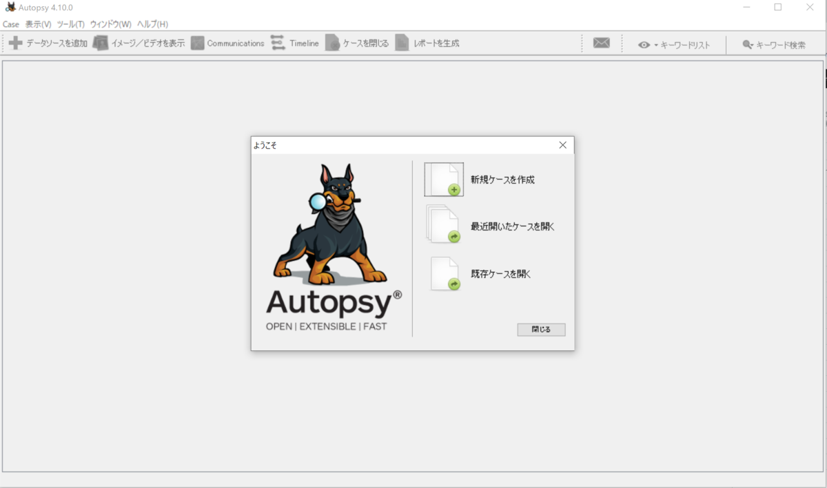Open the イメージ／ビデオを表示 image gallery icon
Image resolution: width=827 pixels, height=488 pixels.
(x=101, y=43)
